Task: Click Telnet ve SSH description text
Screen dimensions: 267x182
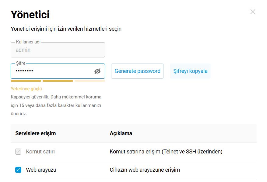Action: pos(166,151)
